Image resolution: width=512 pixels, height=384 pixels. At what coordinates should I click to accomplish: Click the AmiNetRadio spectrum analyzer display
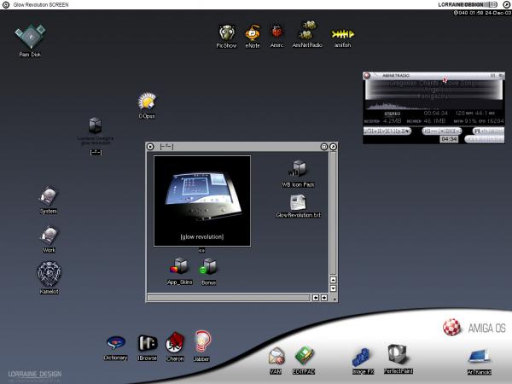(x=434, y=105)
